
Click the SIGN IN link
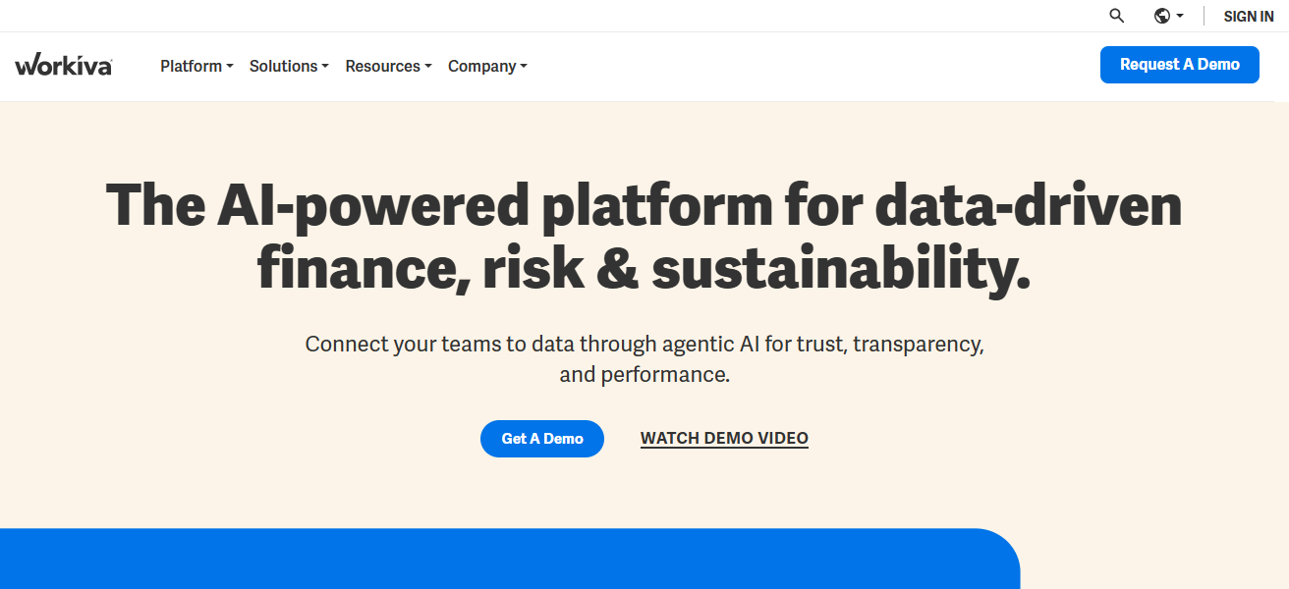1248,16
